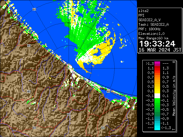Click the cyan swatch at the scale bottom
This screenshot has width=183, height=137.
(x=157, y=128)
